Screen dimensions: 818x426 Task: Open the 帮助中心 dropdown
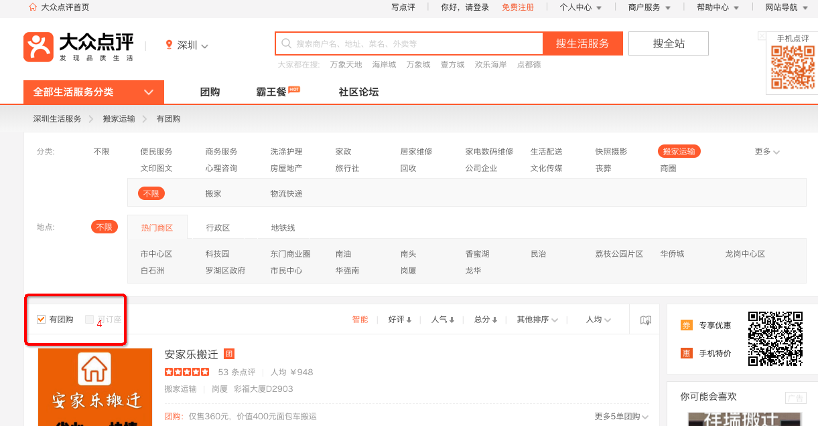point(718,7)
